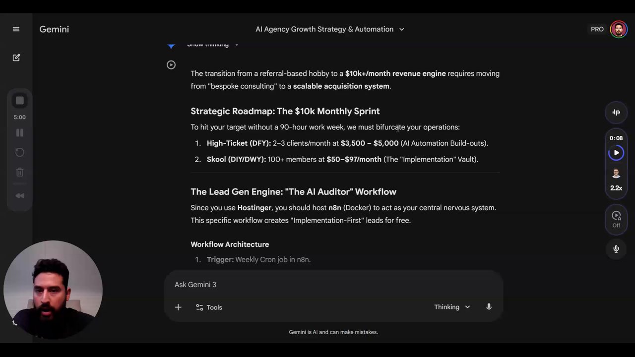Click the bold "scalable acquisition system" text

pos(341,86)
